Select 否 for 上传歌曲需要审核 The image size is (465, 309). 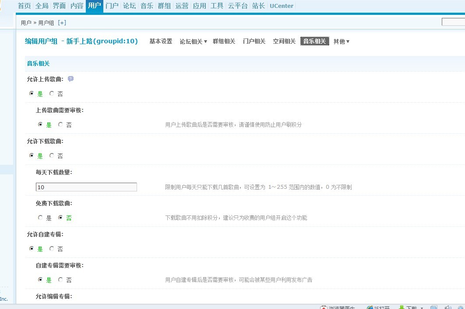[x=60, y=125]
